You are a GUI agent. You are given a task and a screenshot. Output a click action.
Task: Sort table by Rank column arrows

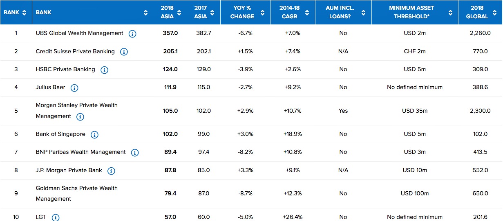(x=25, y=13)
